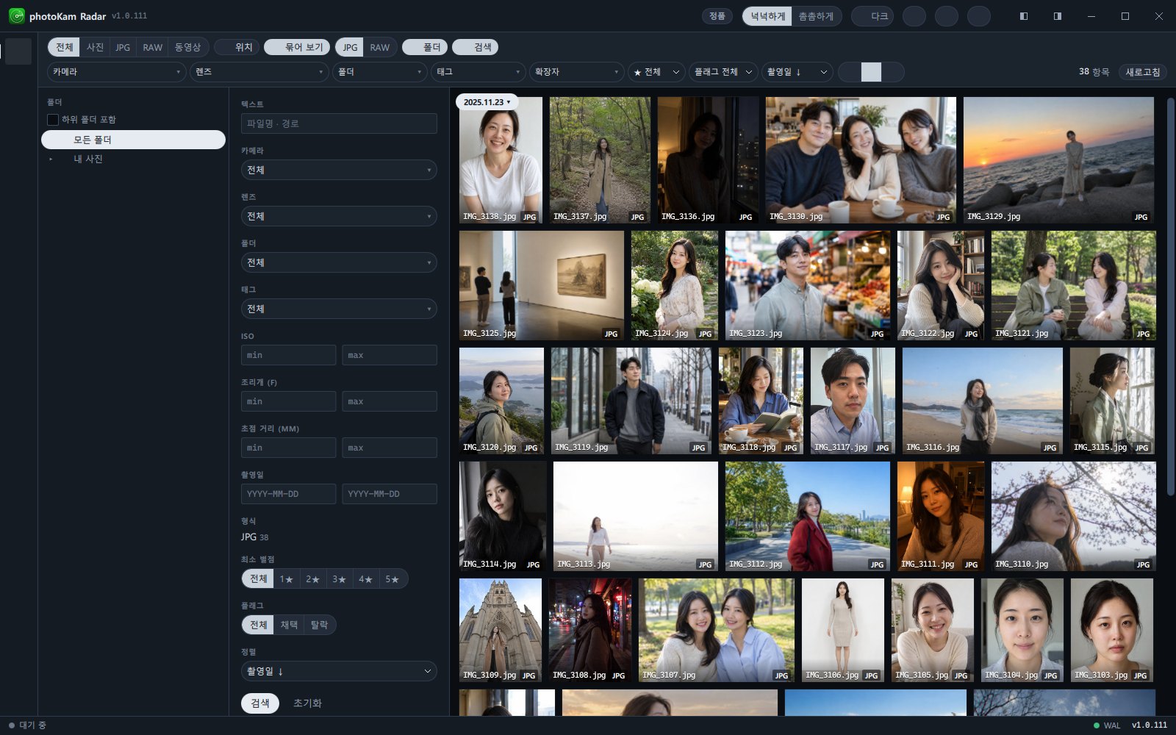Open the 플래그 전체 dropdown

click(x=723, y=72)
